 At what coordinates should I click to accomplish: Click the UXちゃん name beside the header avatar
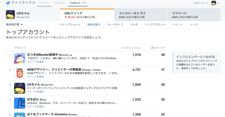coord(23,13)
